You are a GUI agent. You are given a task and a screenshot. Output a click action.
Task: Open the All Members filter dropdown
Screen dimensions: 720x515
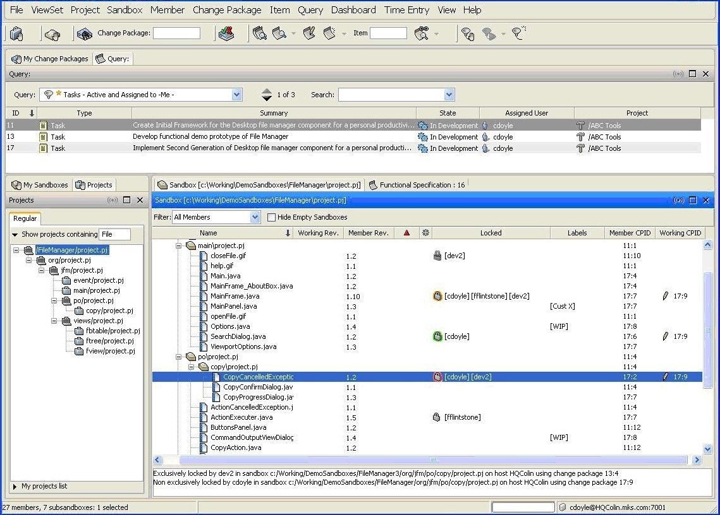point(254,216)
